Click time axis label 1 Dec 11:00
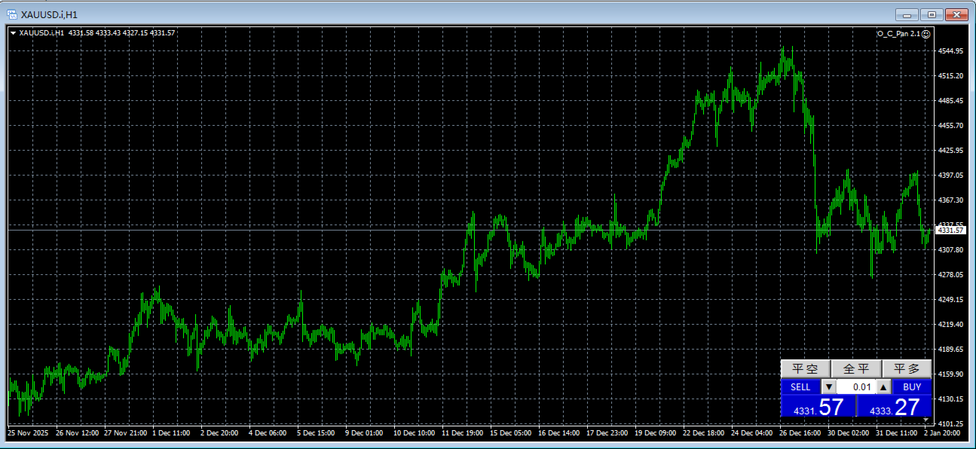 (171, 433)
